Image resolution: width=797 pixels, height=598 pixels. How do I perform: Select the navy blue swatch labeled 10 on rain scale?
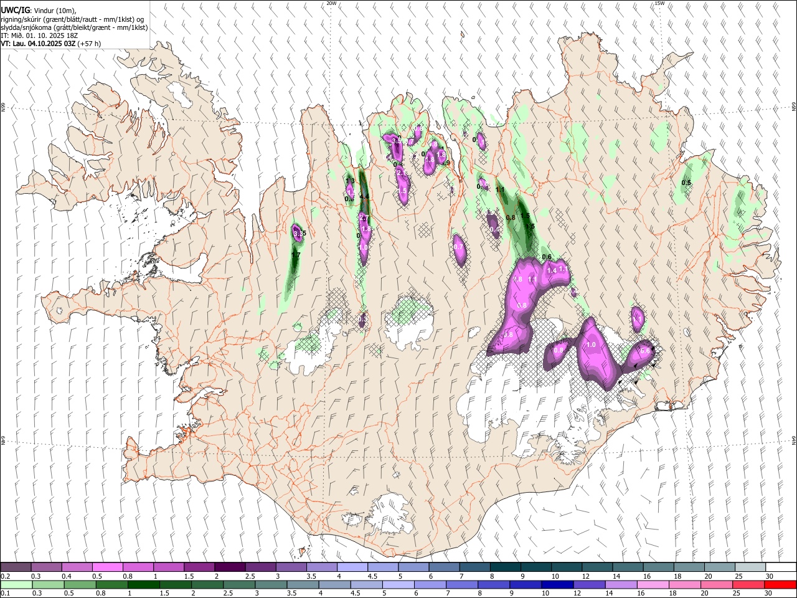(x=556, y=584)
